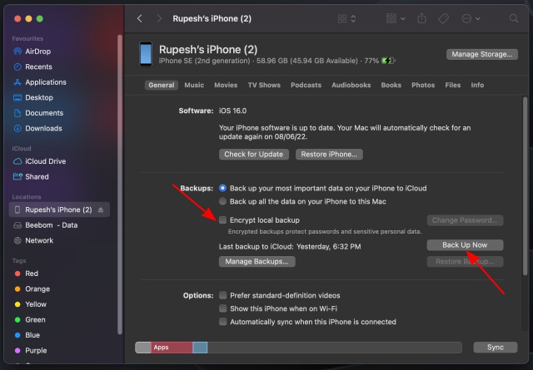Enable automatic sync when iPhone connected
Viewport: 533px width, 370px height.
[223, 322]
